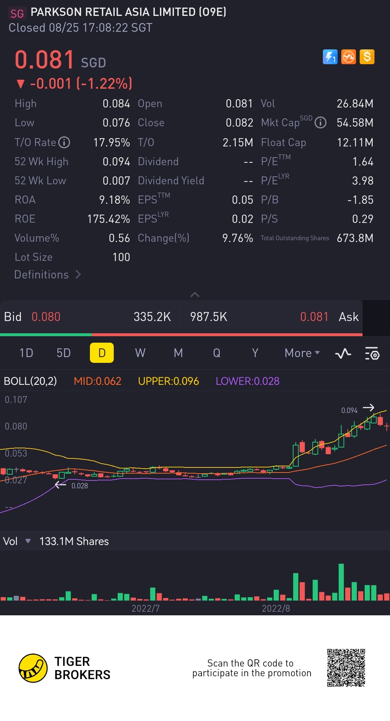The image size is (390, 721).
Task: Tap the stock title Parkson Retail Asia
Action: (128, 12)
